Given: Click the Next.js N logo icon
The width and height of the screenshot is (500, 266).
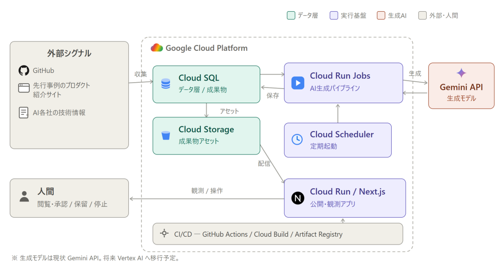Looking at the screenshot, I should pos(297,198).
